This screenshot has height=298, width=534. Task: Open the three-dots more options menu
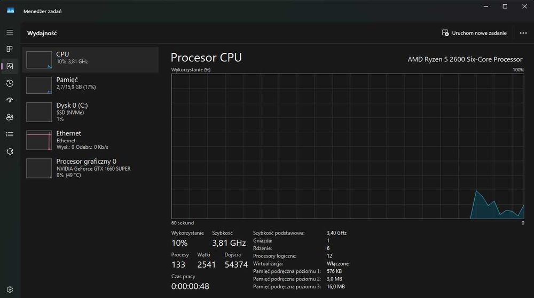[523, 33]
